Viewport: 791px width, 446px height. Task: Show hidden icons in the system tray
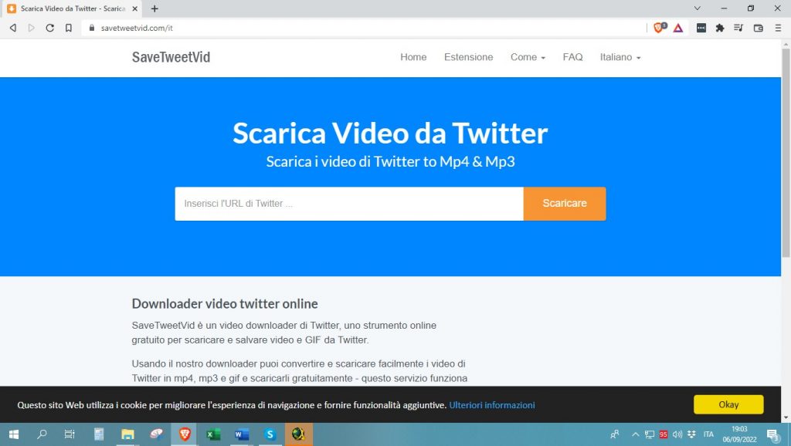[x=635, y=434]
